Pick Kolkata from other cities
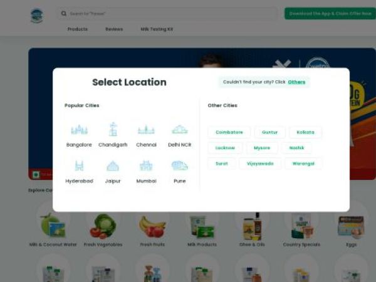This screenshot has width=376, height=282. (305, 132)
